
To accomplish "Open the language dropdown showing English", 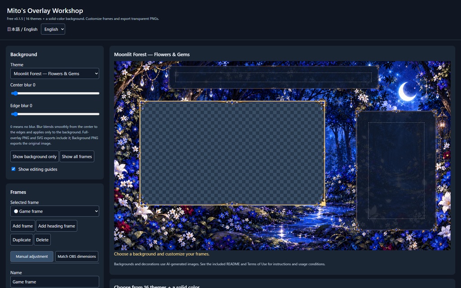I will (53, 29).
